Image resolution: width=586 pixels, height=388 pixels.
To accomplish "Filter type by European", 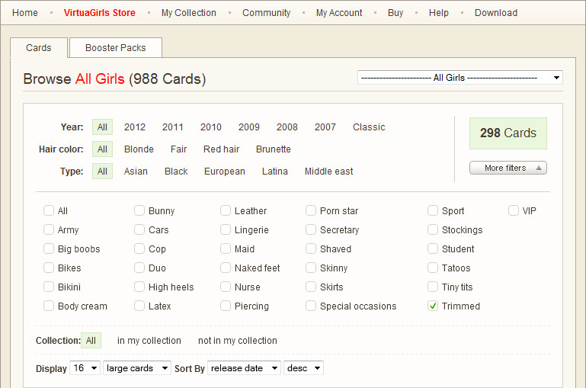I will click(x=225, y=172).
